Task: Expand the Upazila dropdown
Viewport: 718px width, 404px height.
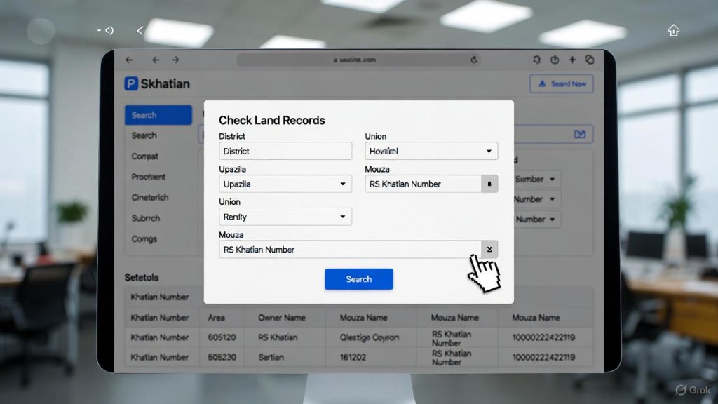Action: point(285,184)
